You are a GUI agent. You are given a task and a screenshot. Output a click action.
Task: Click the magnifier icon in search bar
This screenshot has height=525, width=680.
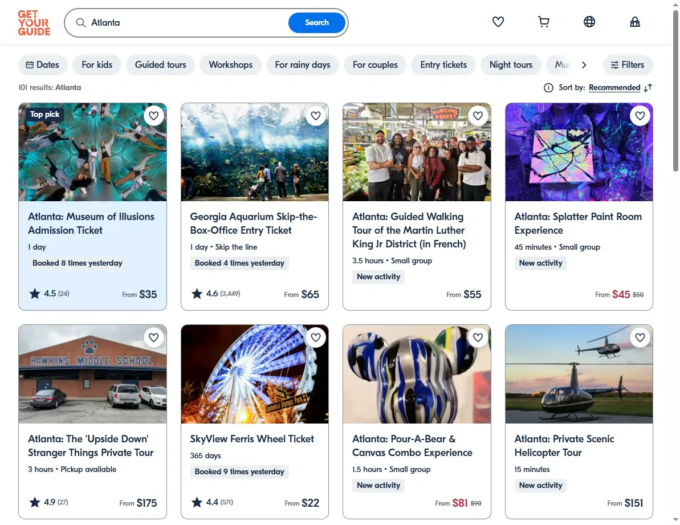pos(81,23)
